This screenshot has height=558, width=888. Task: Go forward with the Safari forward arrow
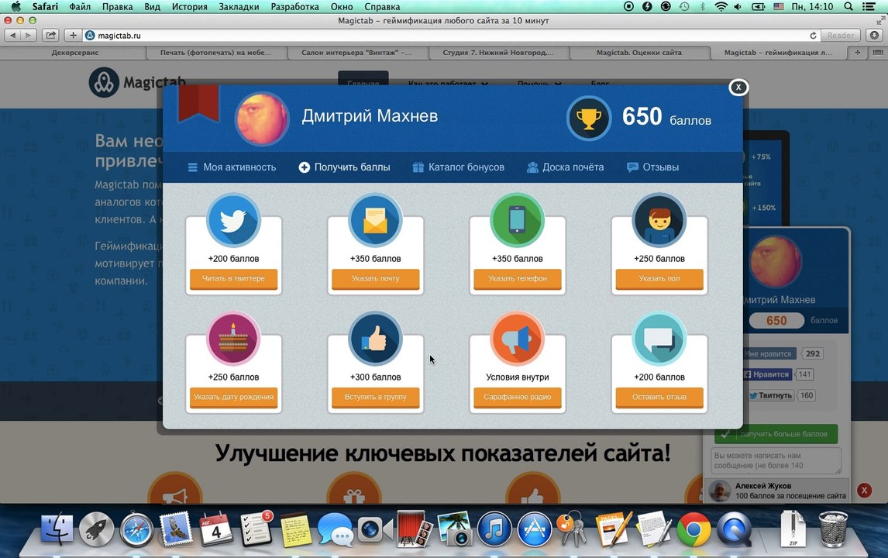[x=29, y=35]
